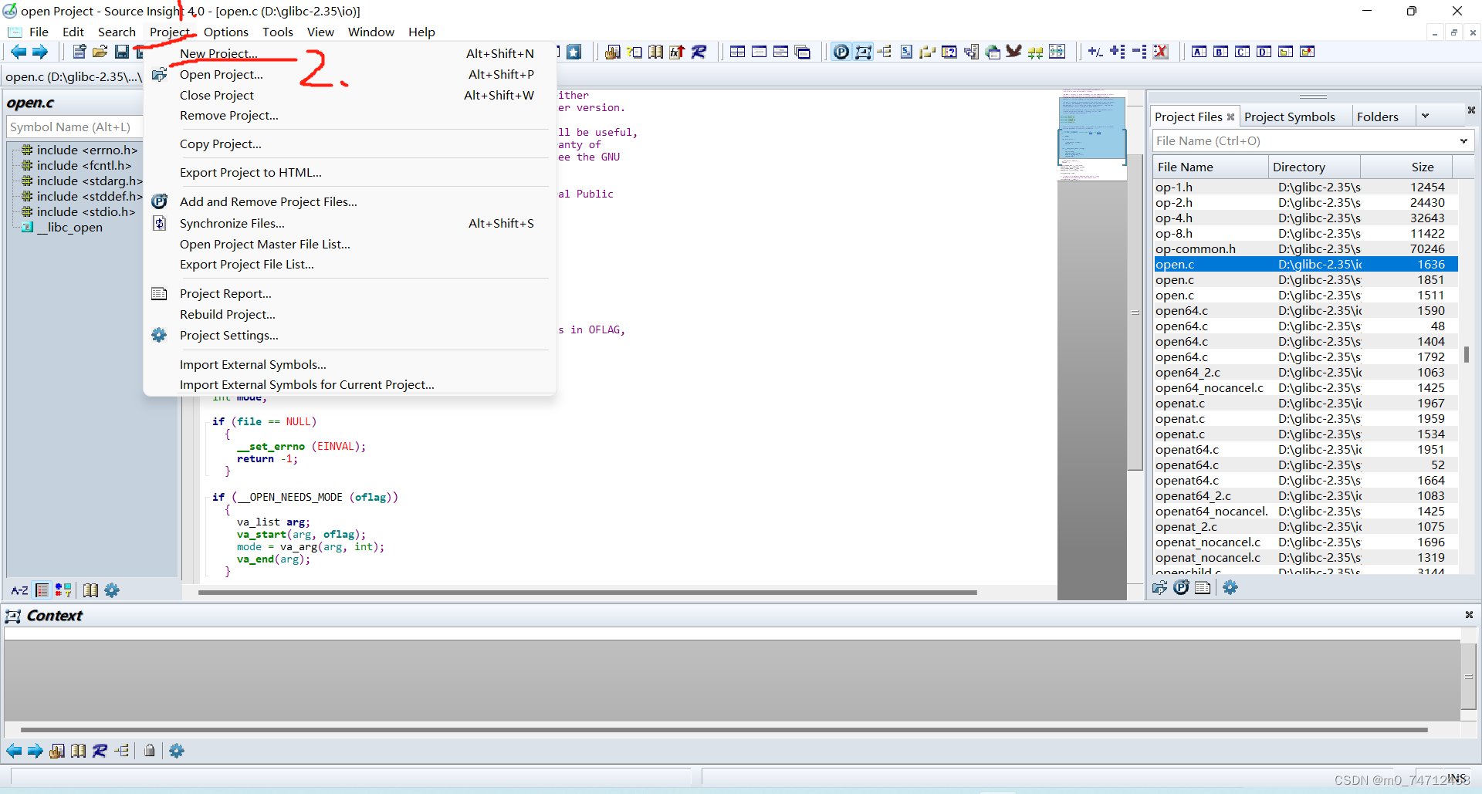Click the Cascade Windows icon
This screenshot has height=794, width=1482.
tap(803, 52)
